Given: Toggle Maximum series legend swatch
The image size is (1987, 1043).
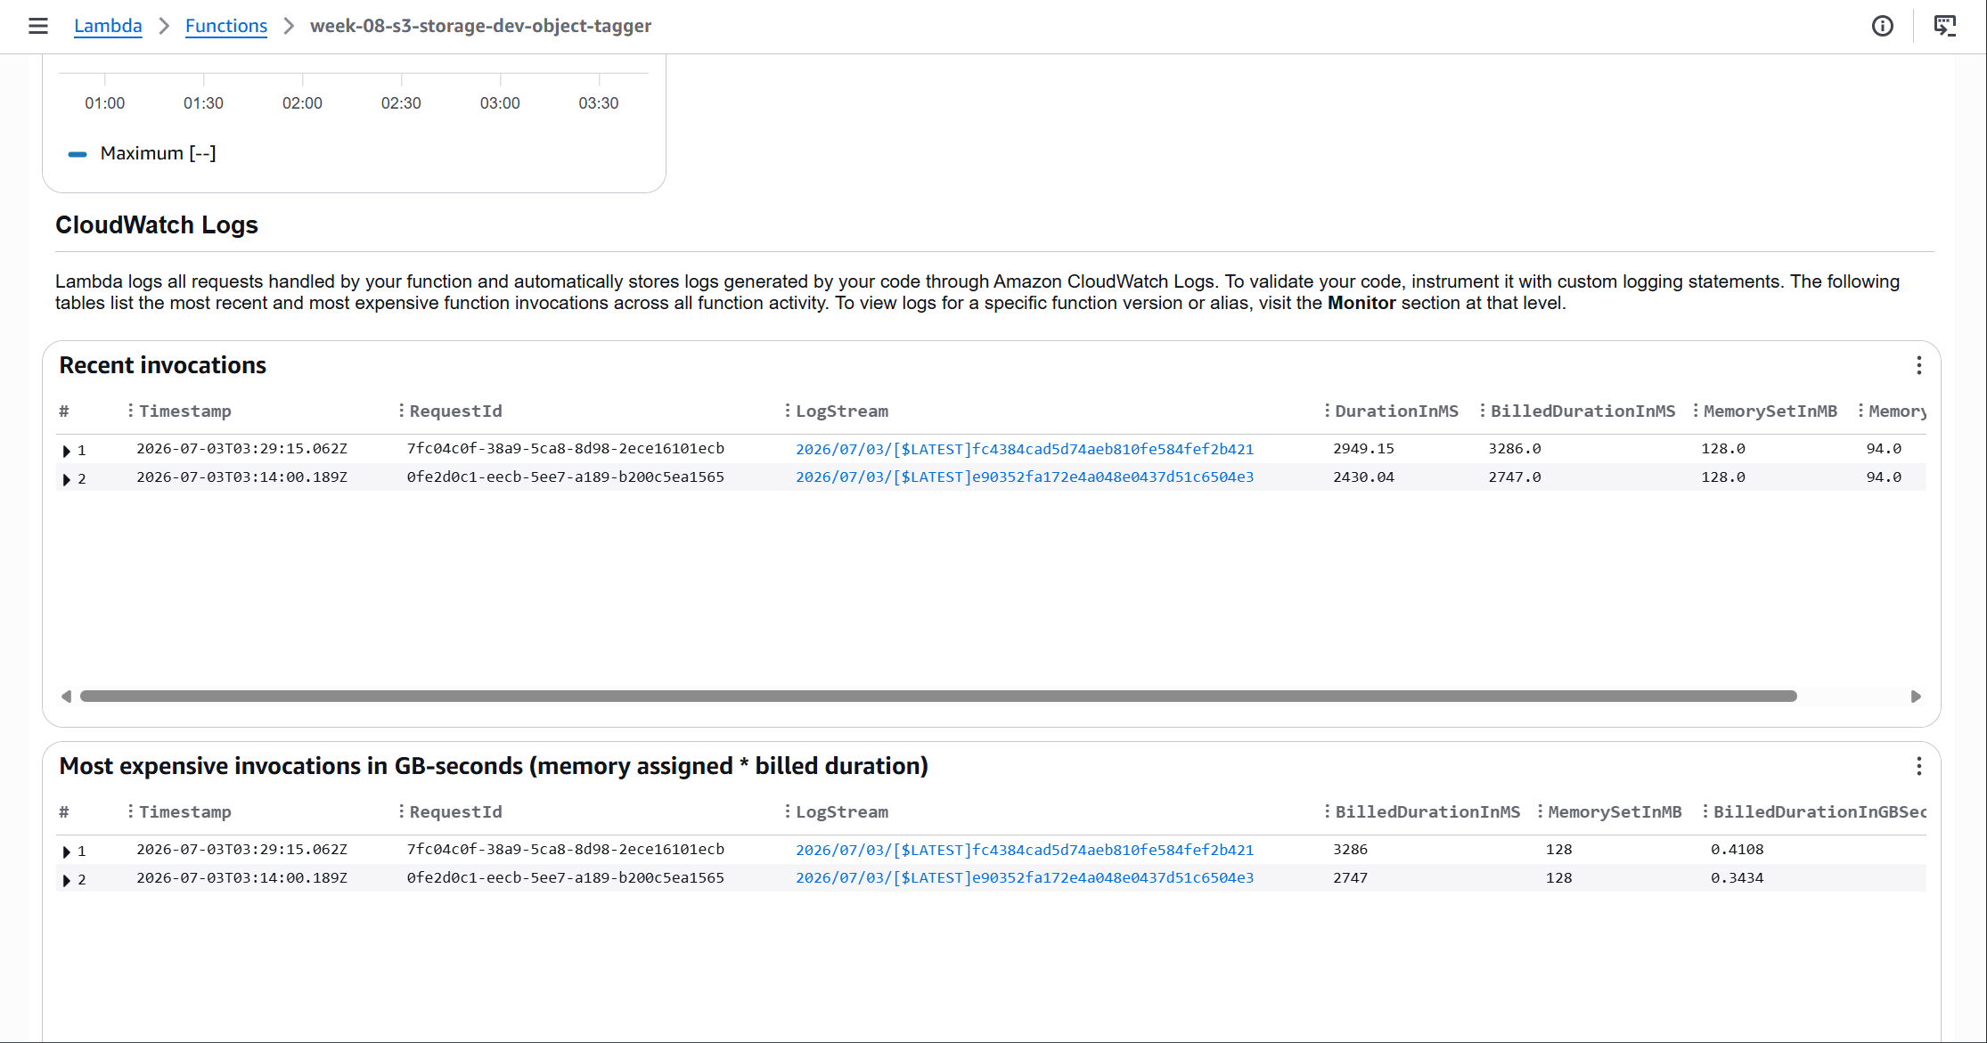Looking at the screenshot, I should tap(78, 154).
